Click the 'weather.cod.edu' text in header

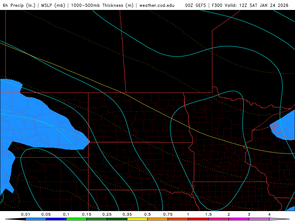click(157, 5)
